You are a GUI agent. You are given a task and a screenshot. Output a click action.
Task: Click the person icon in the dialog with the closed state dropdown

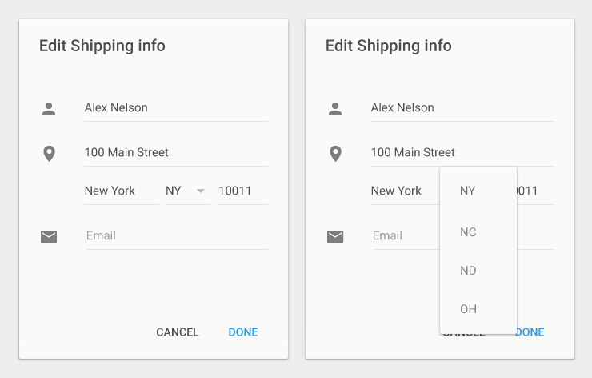49,108
